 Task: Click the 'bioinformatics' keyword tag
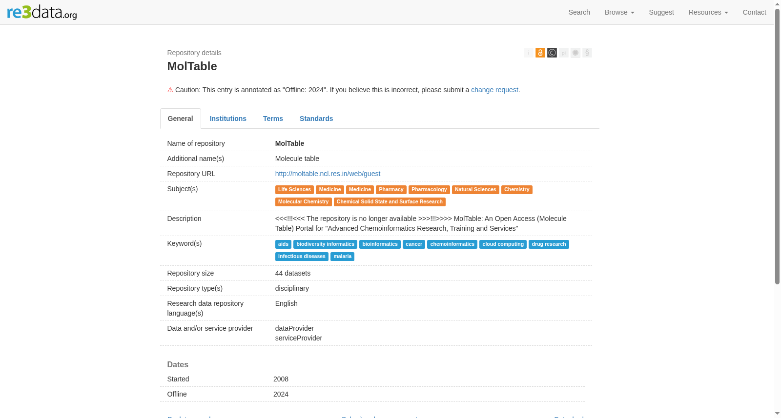pos(380,244)
